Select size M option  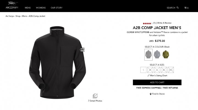point(150,70)
